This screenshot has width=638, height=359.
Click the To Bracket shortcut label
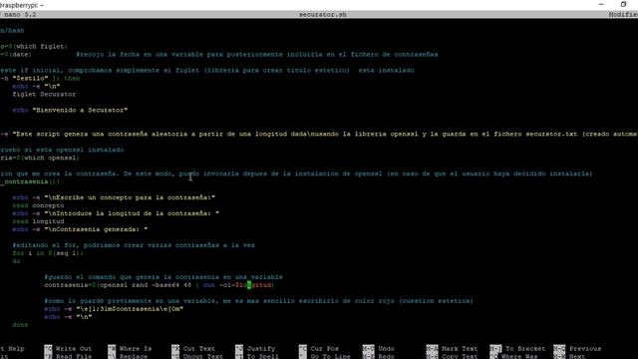tap(525, 349)
